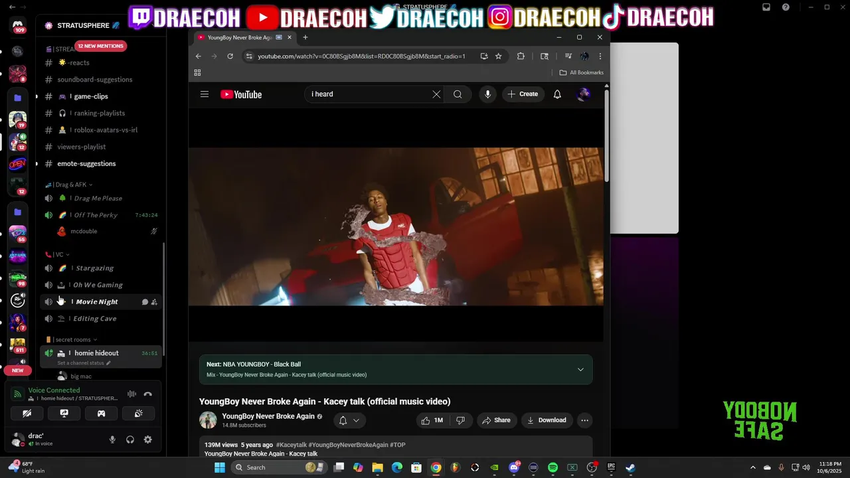This screenshot has height=478, width=850.
Task: Clear the YouTube search box text
Action: 436,94
